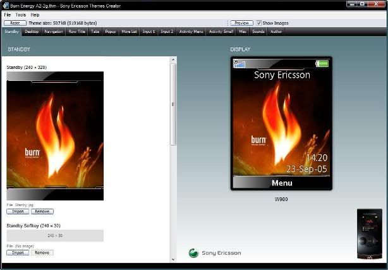Open the Activity Menu tab

click(x=191, y=32)
